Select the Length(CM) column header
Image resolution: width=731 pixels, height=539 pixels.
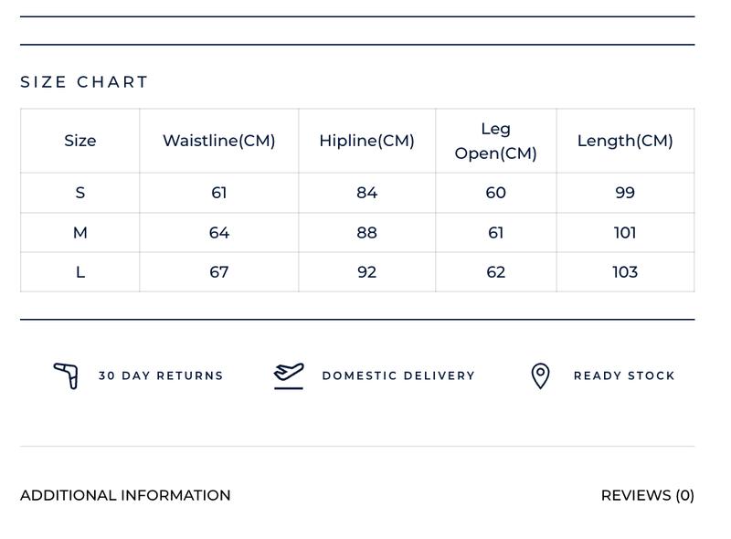pos(625,141)
